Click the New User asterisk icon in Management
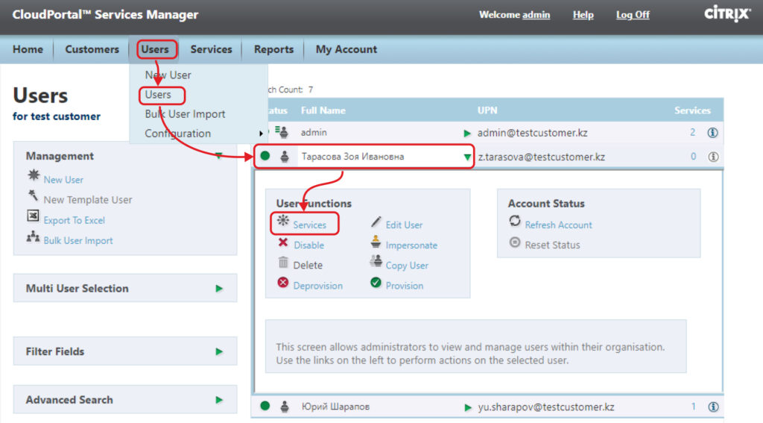Image resolution: width=763 pixels, height=423 pixels. [x=34, y=175]
